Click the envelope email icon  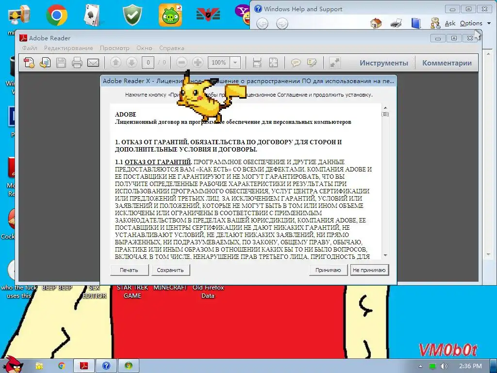pyautogui.click(x=93, y=63)
